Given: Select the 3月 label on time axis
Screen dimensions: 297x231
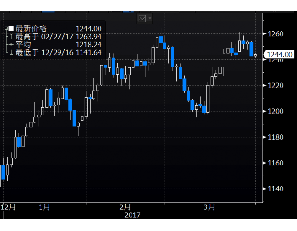Looking at the screenshot, I should (210, 207).
